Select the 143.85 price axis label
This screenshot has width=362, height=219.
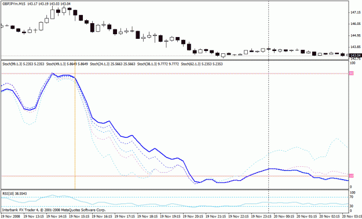pyautogui.click(x=355, y=47)
